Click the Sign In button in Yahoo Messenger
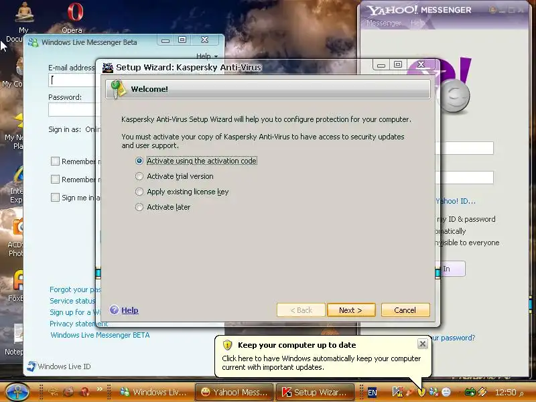Screen dimensions: 536x402 pyautogui.click(x=450, y=269)
